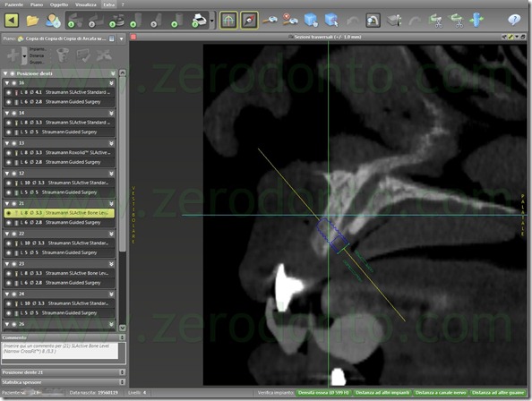Select the blue cube pointer selection tool
This screenshot has height=401, width=532.
pyautogui.click(x=331, y=20)
